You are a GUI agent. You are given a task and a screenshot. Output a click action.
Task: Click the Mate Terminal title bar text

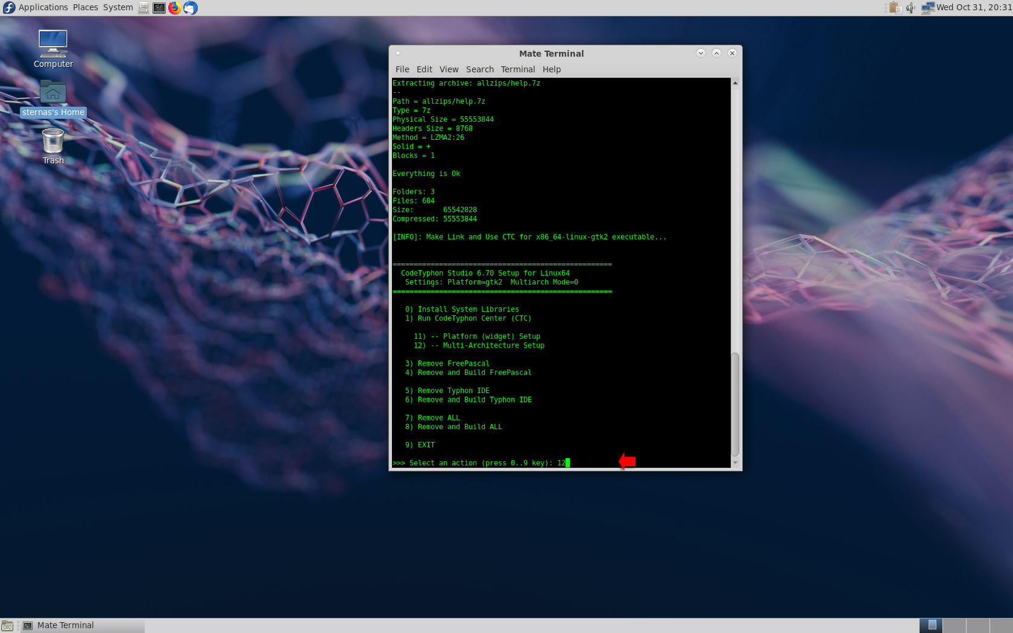(x=551, y=53)
